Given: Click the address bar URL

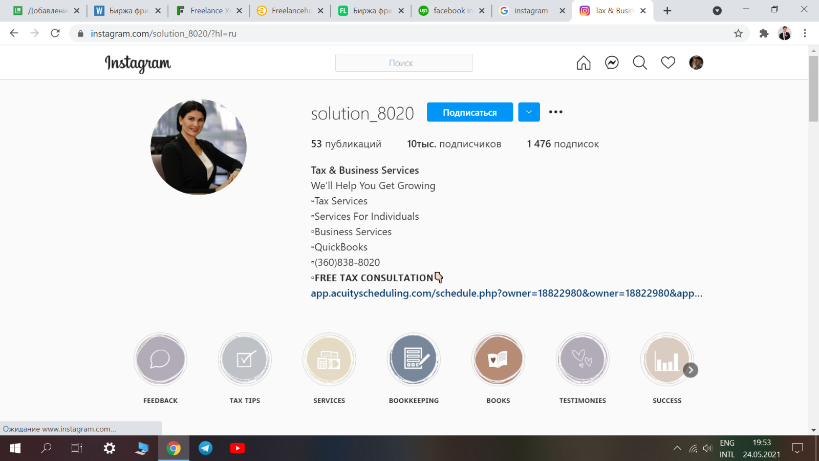Looking at the screenshot, I should [163, 34].
